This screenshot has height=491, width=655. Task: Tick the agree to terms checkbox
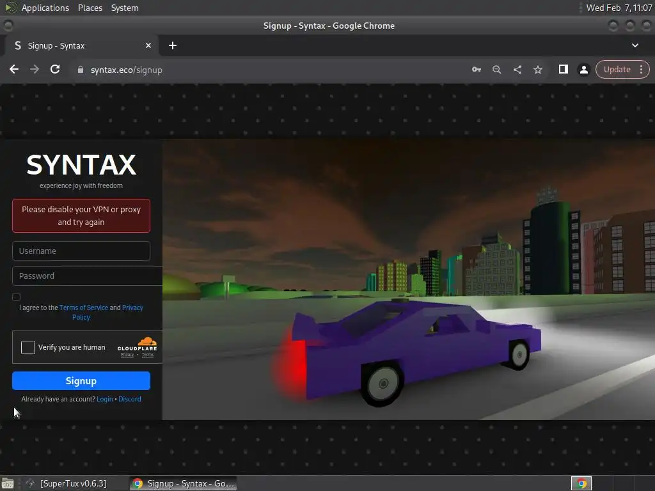pos(16,297)
